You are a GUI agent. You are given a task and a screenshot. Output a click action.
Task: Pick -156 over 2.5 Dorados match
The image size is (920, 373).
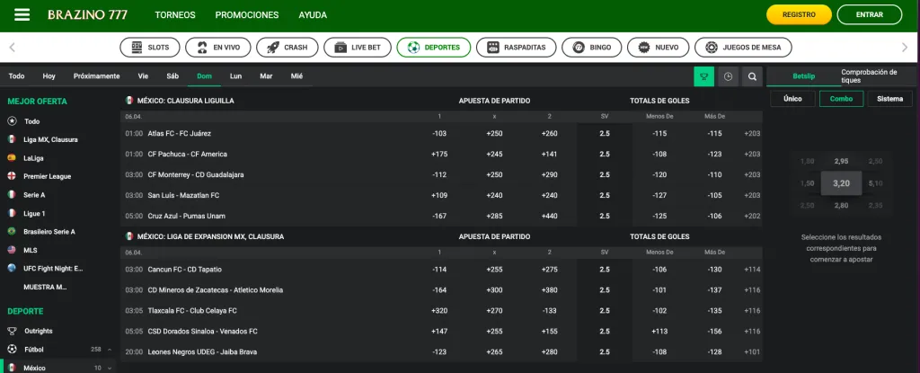(x=714, y=332)
